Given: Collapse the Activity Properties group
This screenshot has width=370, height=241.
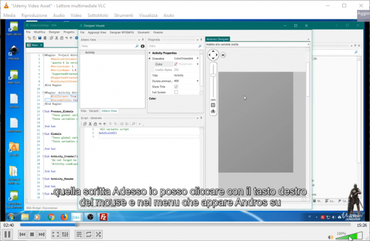Looking at the screenshot, I should [149, 53].
